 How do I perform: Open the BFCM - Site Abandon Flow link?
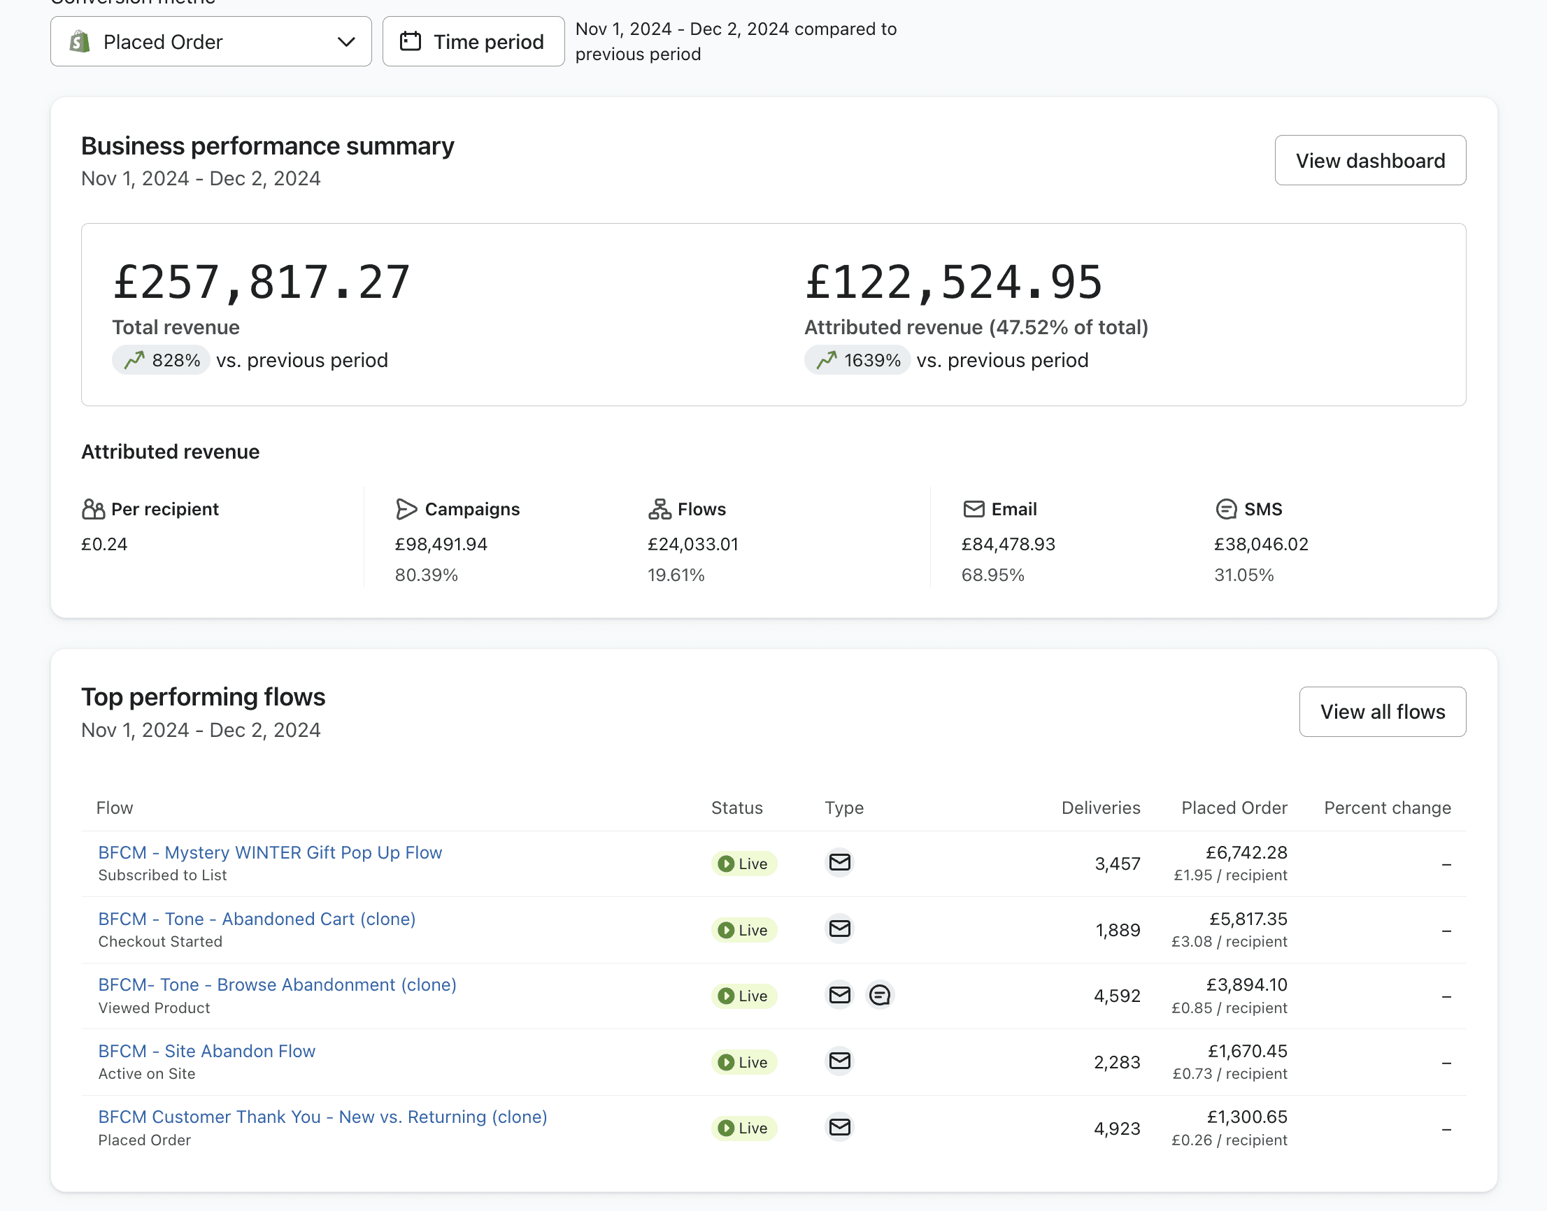tap(206, 1051)
